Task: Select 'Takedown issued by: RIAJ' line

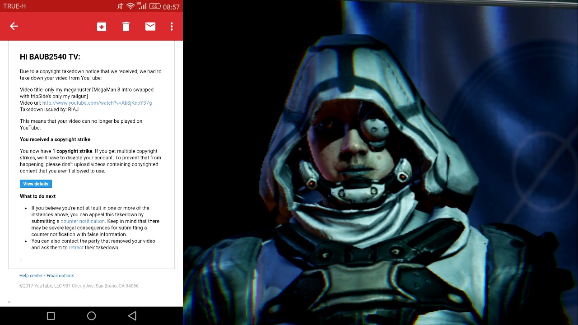Action: (49, 110)
